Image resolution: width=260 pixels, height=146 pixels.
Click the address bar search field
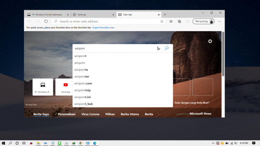click(x=109, y=21)
